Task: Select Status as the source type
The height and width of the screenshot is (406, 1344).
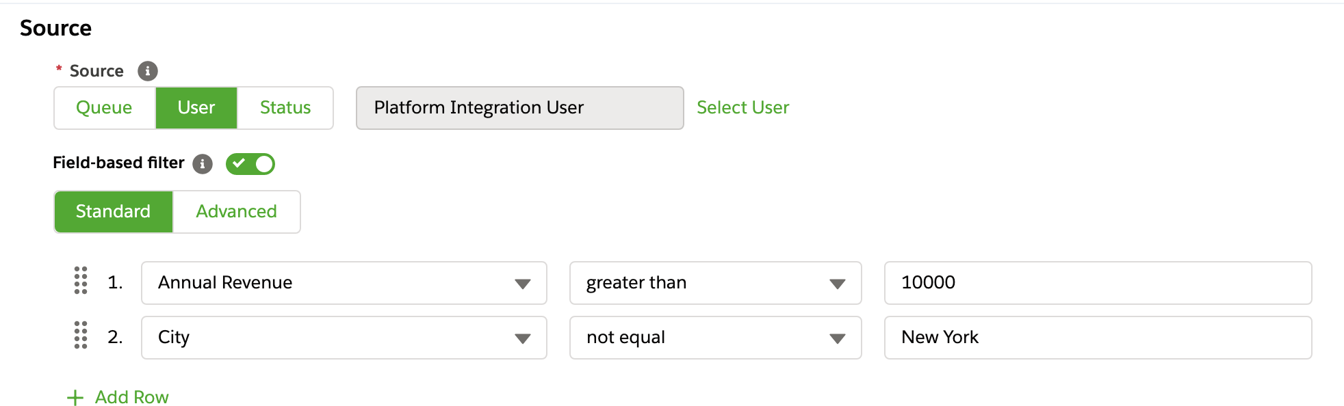Action: [285, 108]
